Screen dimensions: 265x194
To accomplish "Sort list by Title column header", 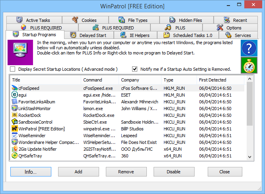I will click(x=46, y=80).
